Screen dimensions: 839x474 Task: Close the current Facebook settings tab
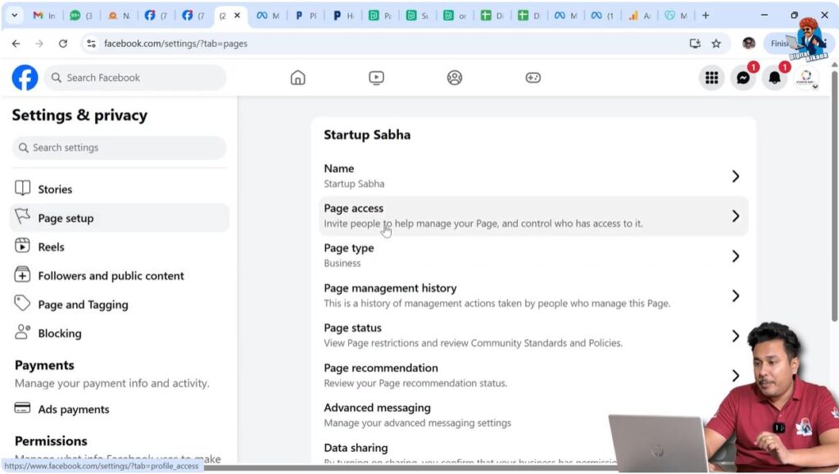[237, 16]
